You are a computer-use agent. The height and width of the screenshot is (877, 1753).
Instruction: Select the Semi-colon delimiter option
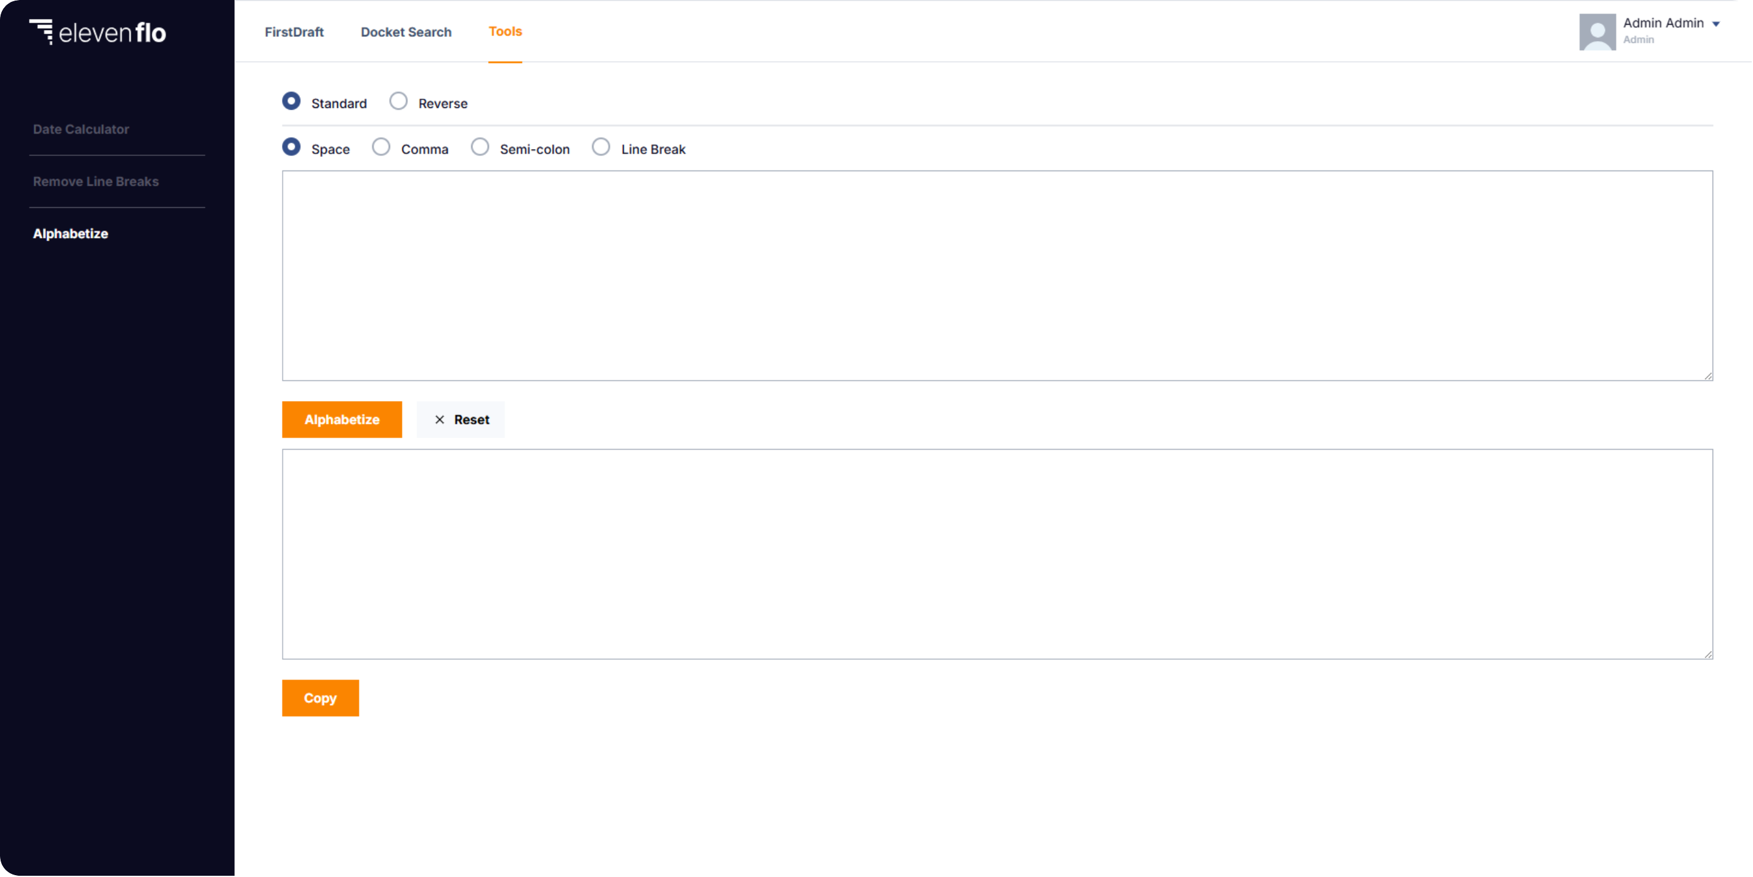[480, 149]
